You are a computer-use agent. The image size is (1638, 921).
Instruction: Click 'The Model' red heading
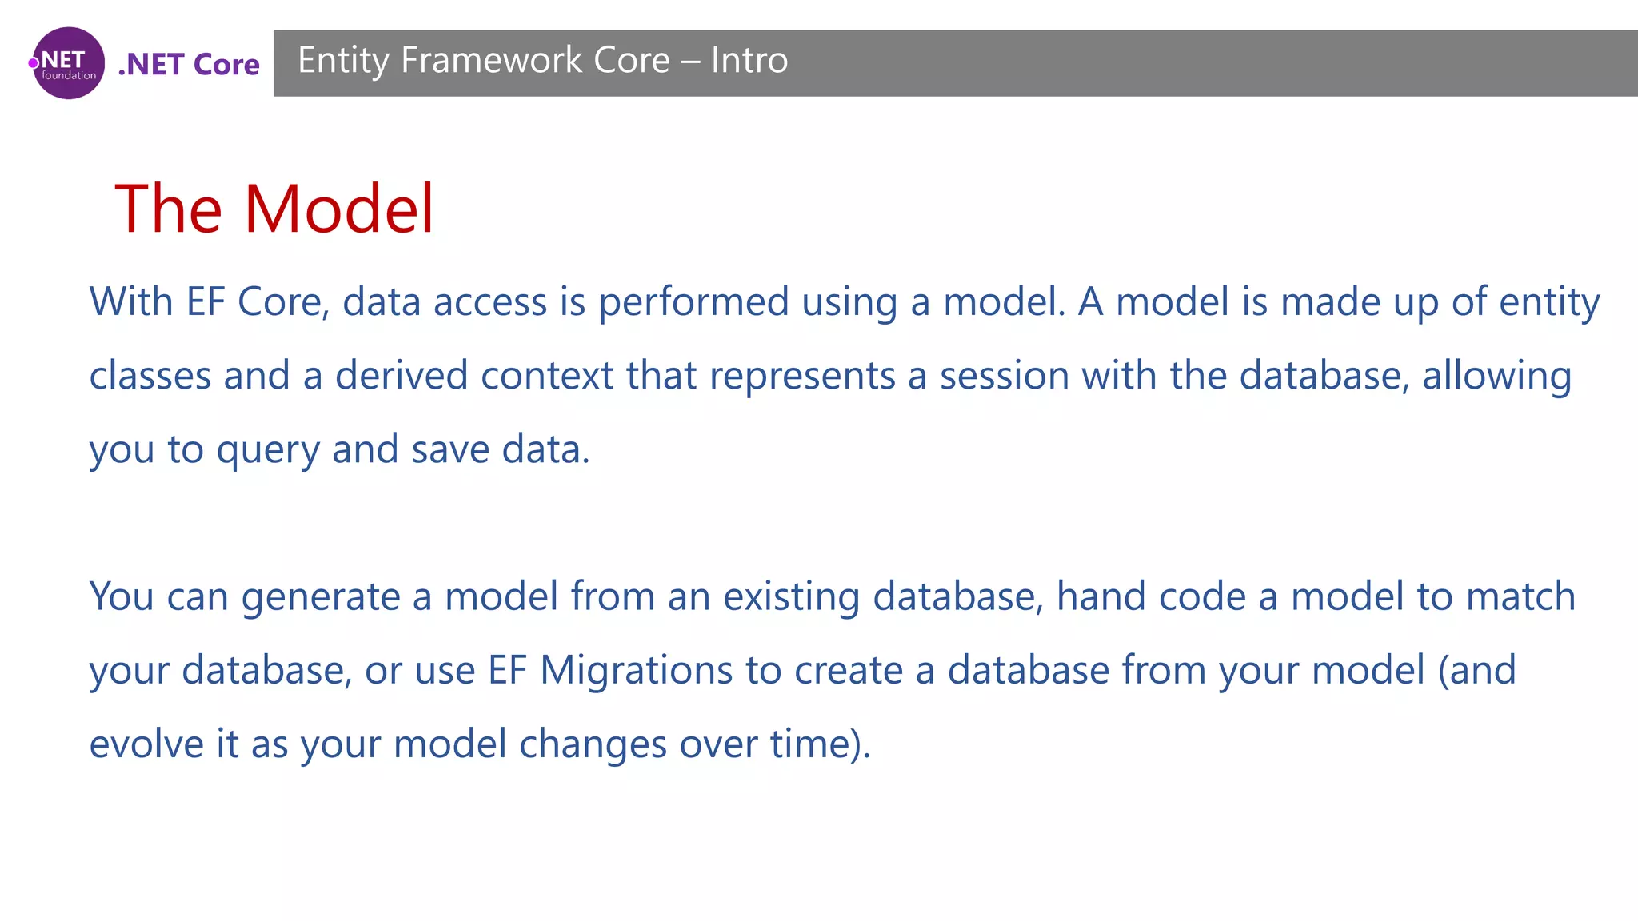coord(274,209)
